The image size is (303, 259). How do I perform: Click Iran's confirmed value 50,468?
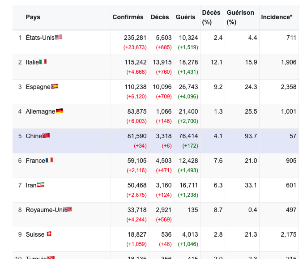pyautogui.click(x=137, y=185)
